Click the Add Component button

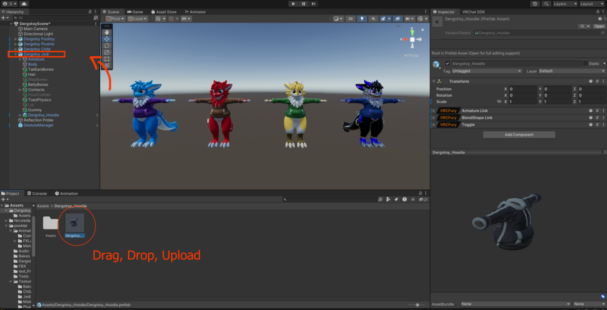pyautogui.click(x=519, y=135)
